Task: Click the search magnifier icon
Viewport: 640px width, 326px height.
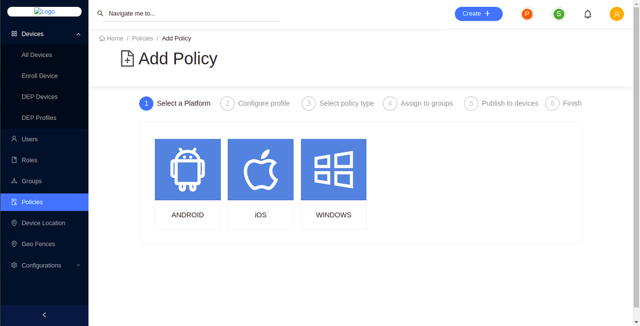Action: point(100,14)
